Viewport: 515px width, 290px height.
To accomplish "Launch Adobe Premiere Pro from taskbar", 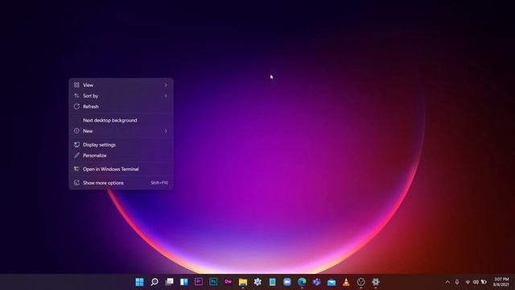I will click(x=199, y=282).
